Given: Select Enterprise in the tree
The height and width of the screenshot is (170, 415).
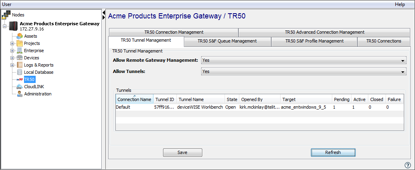Looking at the screenshot, I should 34,51.
